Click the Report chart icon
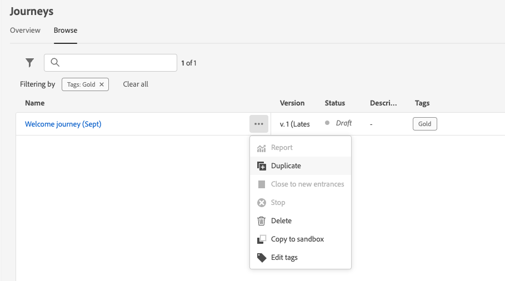Screen dimensions: 505x281 262,148
